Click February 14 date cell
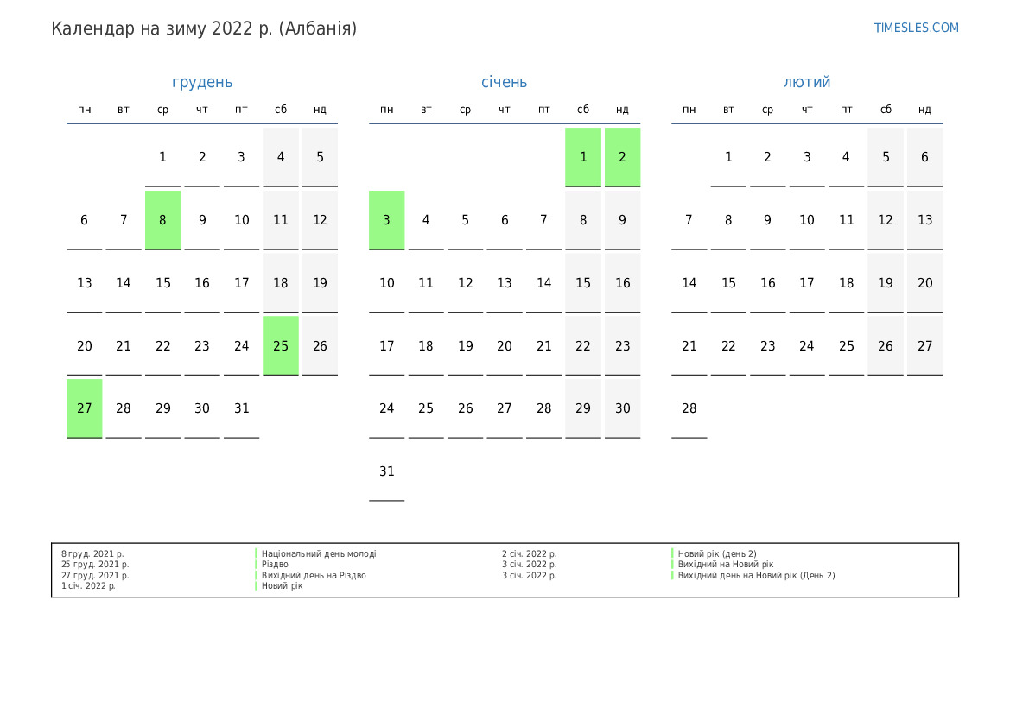 [x=689, y=283]
